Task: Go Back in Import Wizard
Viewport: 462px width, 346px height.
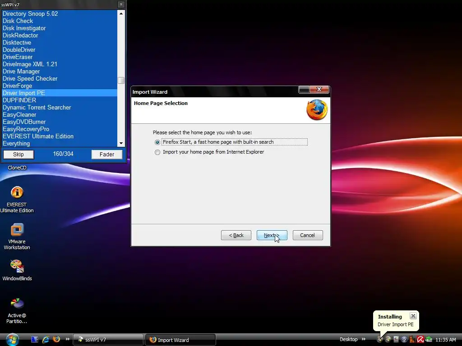Action: [x=236, y=235]
